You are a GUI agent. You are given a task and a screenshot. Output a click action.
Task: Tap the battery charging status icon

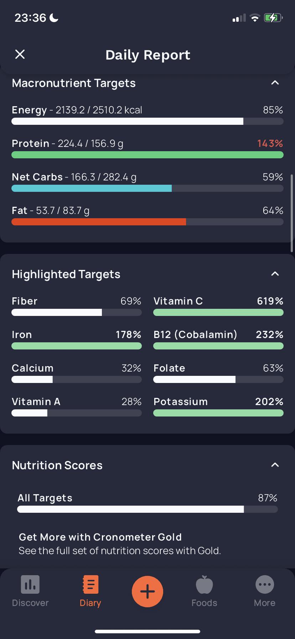[273, 17]
